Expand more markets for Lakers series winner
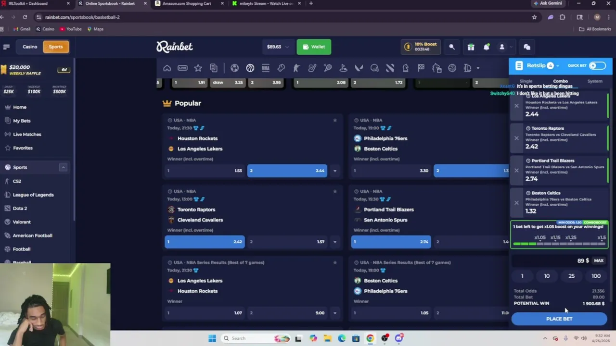This screenshot has height=346, width=616. [335, 313]
